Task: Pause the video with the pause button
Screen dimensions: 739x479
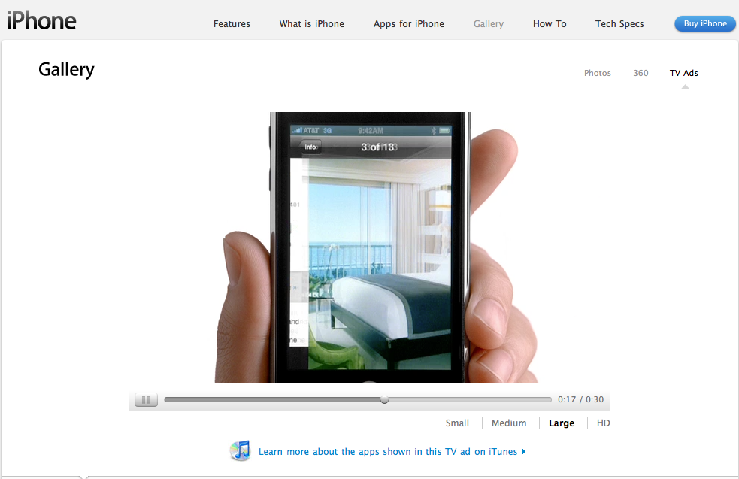Action: pos(146,400)
